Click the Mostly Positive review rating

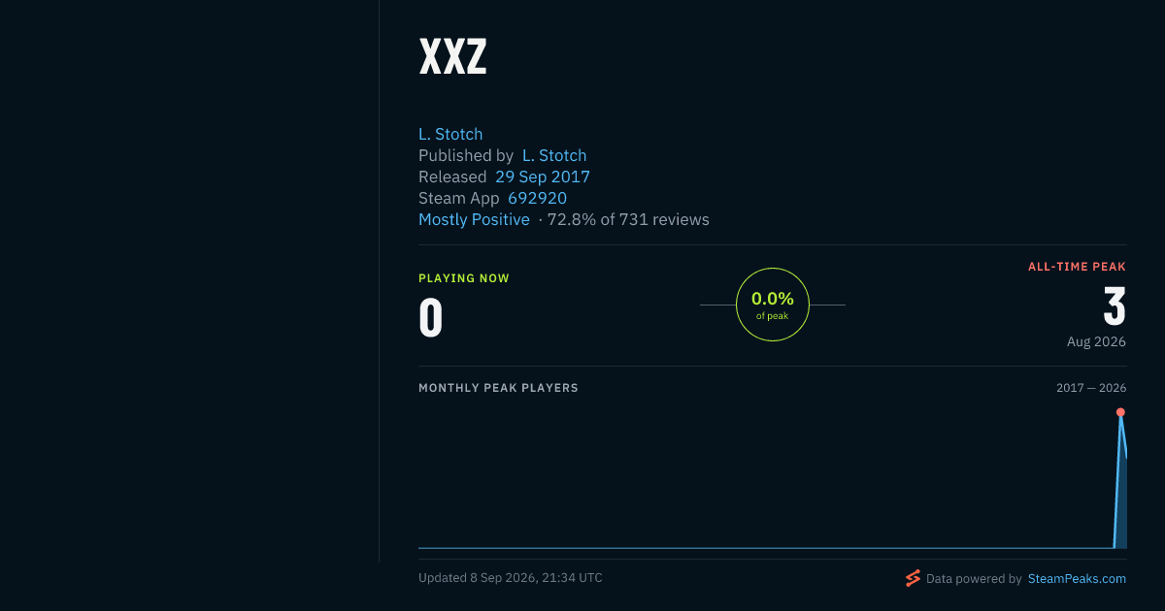[x=474, y=219]
